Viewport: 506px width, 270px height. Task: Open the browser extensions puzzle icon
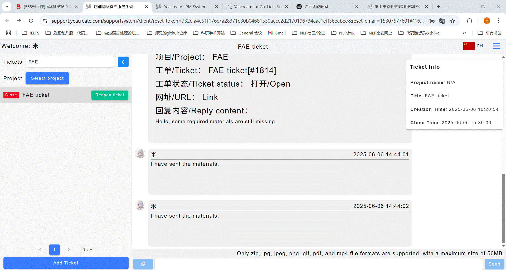(x=469, y=21)
